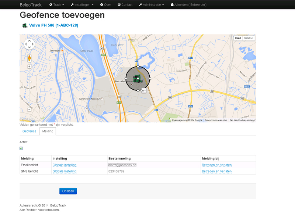Click the truck marker inside the geofence circle
Screen dimensions: 295x212
(138, 79)
